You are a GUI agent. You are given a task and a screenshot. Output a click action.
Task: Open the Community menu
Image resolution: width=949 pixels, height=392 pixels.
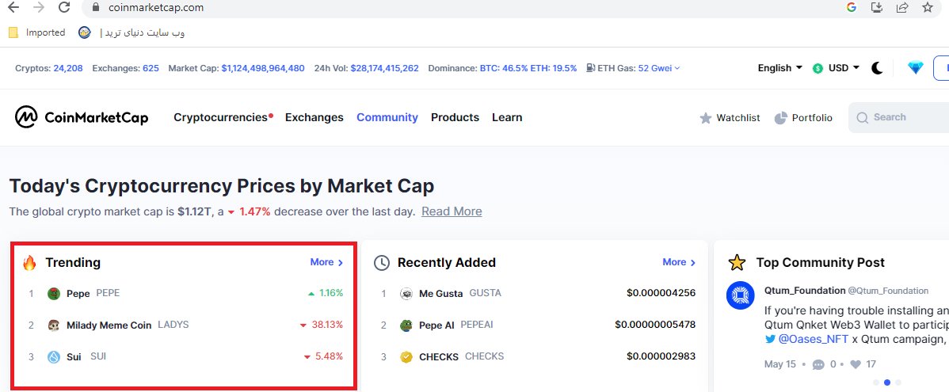tap(387, 117)
